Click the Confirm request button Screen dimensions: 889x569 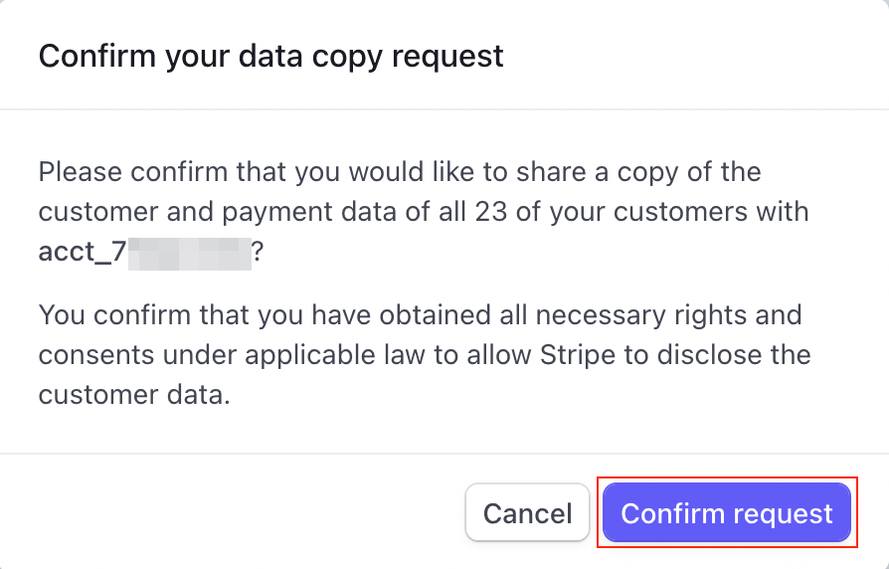point(726,513)
